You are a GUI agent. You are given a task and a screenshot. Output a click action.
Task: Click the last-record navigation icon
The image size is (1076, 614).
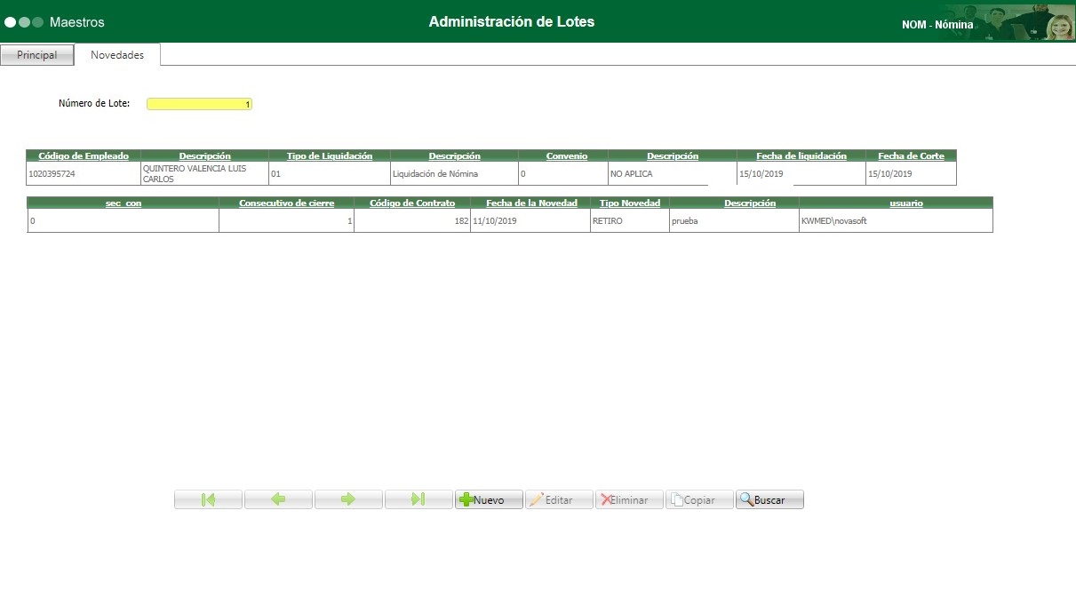418,498
